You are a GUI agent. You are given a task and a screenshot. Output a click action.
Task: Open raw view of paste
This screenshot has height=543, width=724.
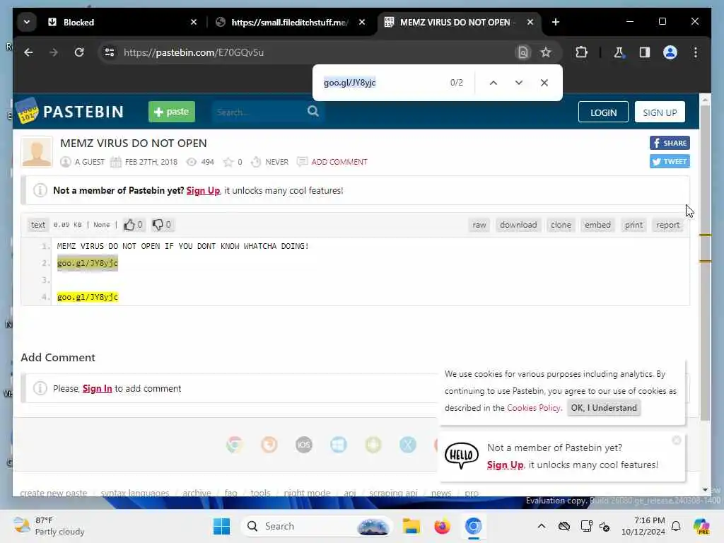point(479,225)
